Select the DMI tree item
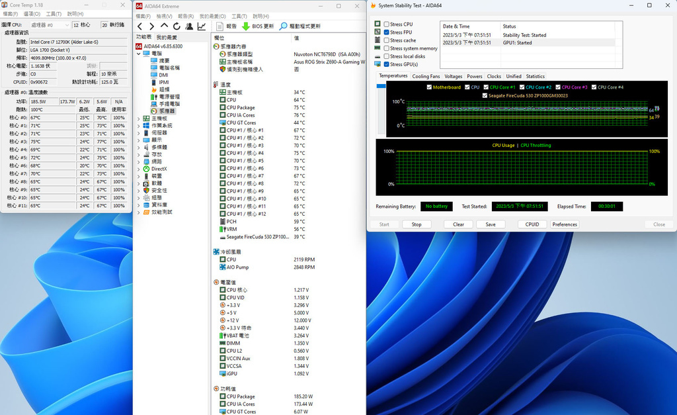Screen dimensions: 677x415 pyautogui.click(x=163, y=75)
